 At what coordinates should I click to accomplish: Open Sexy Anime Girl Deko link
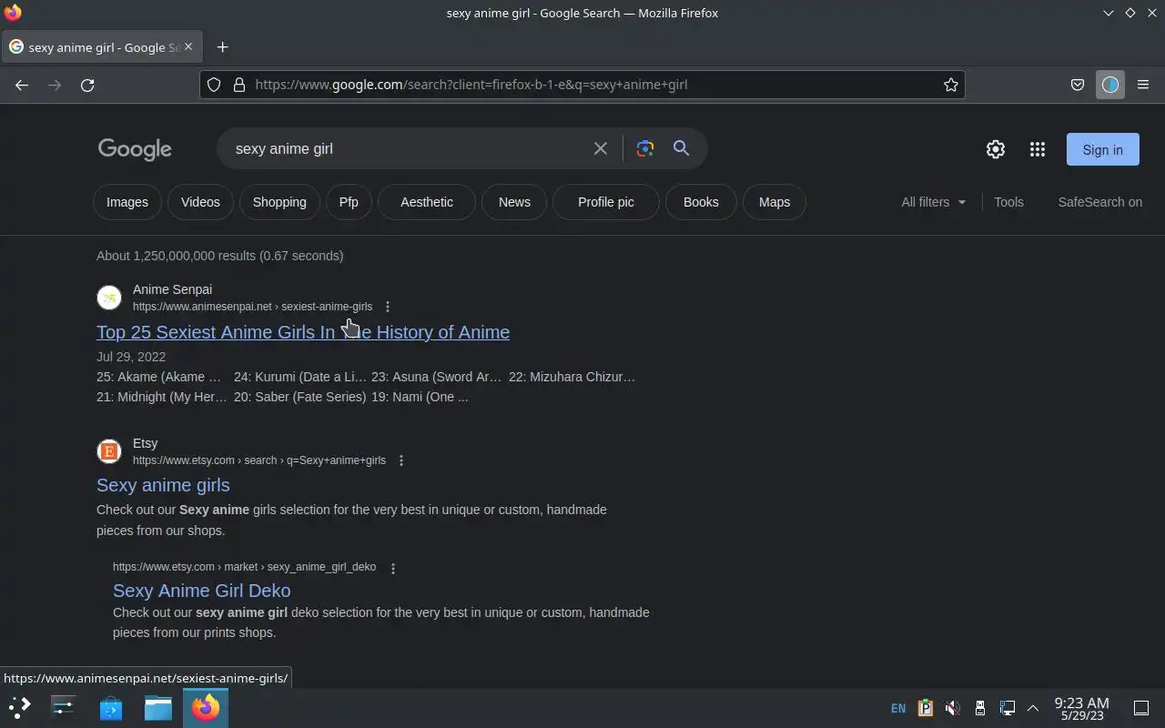pos(202,591)
